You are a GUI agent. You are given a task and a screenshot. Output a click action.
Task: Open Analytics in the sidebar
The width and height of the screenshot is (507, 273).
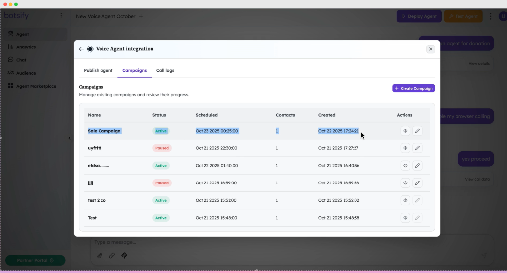tap(26, 47)
